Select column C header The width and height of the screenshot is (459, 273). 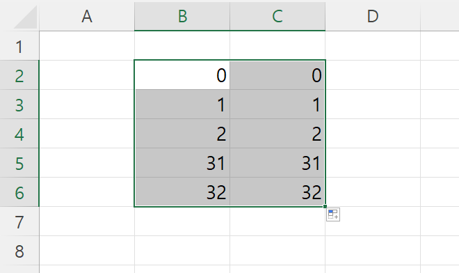click(277, 16)
